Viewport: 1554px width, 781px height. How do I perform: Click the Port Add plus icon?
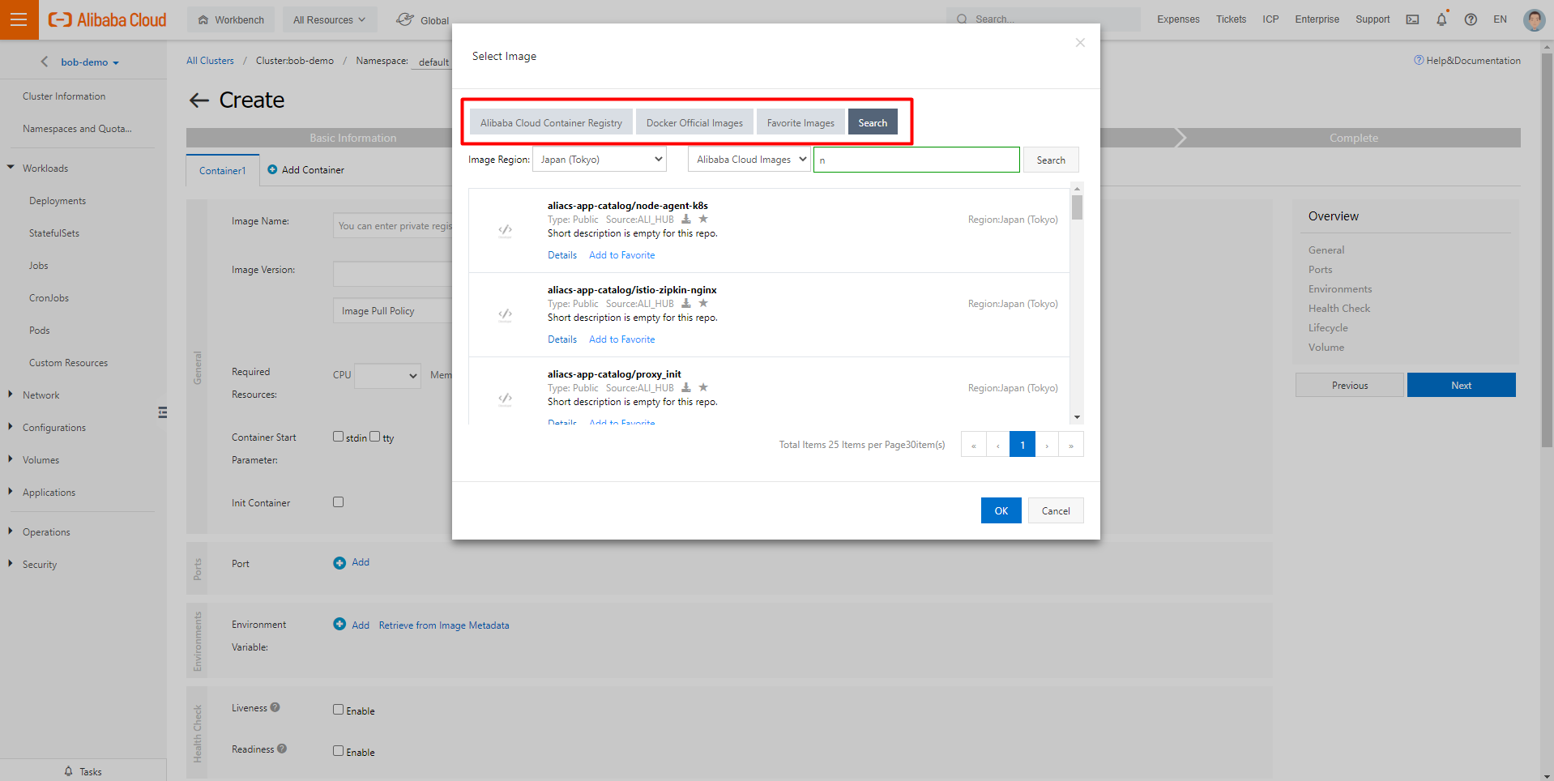(x=339, y=563)
